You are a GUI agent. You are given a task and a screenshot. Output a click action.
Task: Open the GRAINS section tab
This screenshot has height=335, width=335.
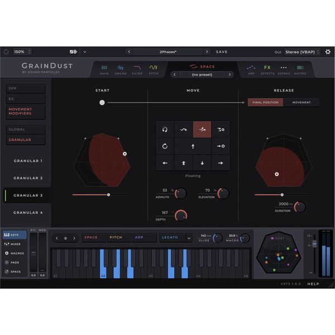121,70
